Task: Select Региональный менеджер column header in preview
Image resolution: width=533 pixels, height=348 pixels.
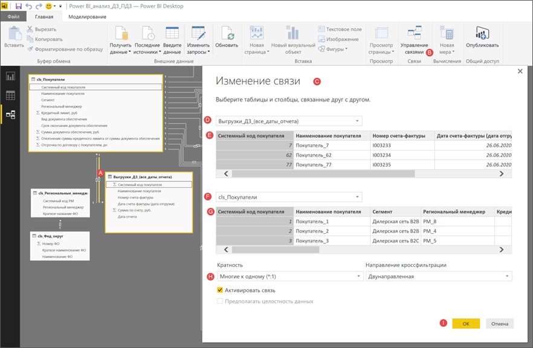Action: 457,211
